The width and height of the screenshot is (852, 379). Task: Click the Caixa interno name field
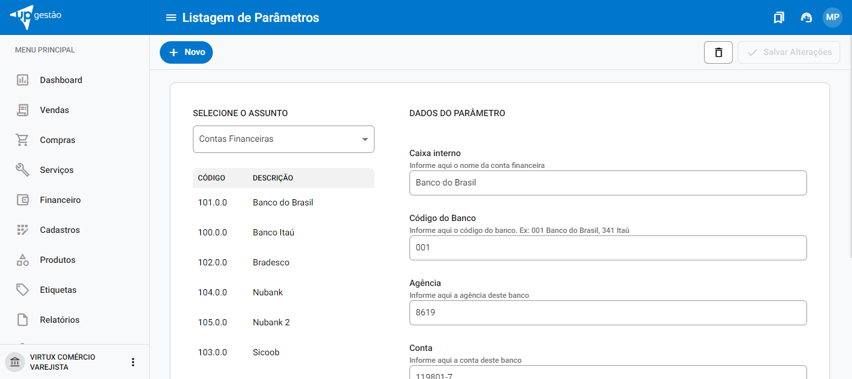point(607,183)
